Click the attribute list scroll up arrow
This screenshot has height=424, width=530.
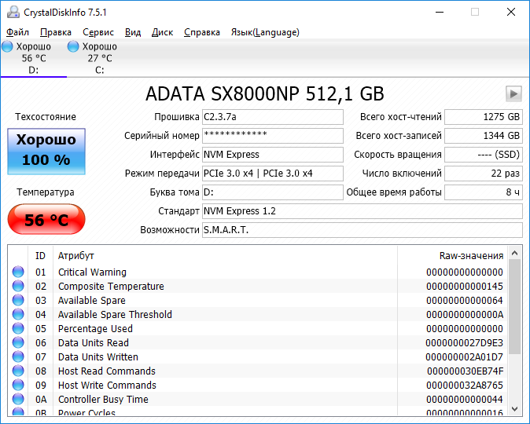click(515, 253)
